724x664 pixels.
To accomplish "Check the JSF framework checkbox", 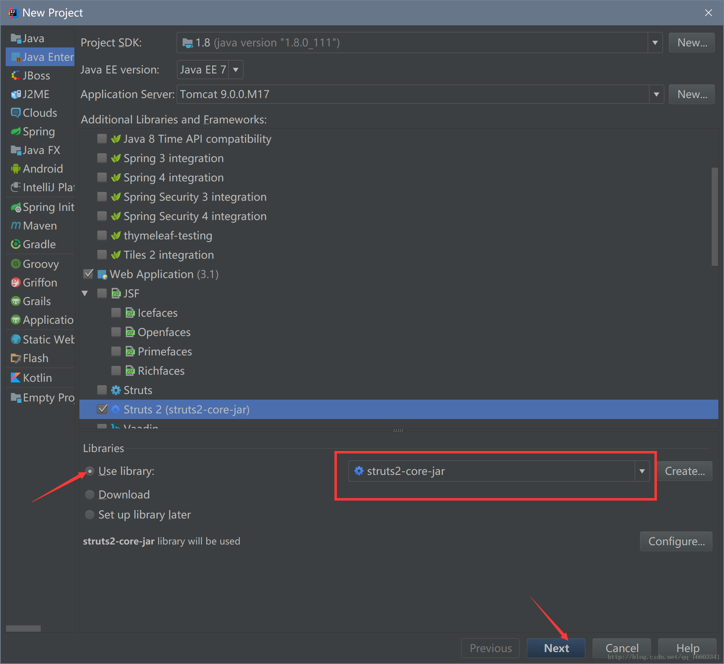I will pos(102,294).
